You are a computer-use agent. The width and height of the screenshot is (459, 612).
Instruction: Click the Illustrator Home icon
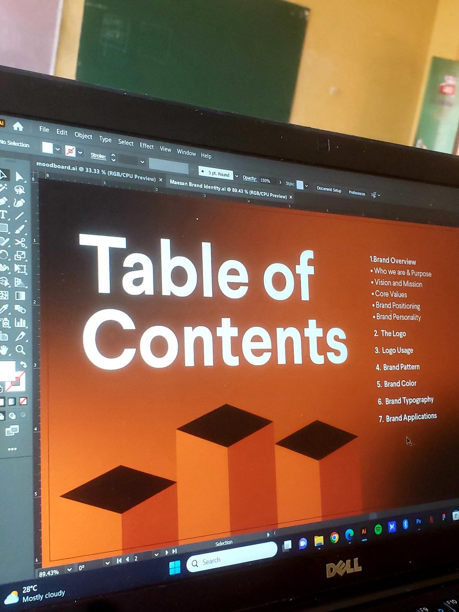point(18,126)
